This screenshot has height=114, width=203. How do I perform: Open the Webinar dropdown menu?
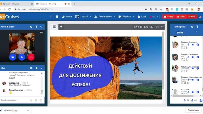[x=127, y=16]
